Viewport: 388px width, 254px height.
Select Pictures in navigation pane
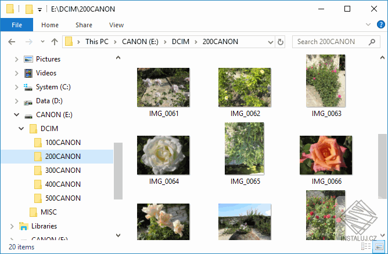[48, 59]
